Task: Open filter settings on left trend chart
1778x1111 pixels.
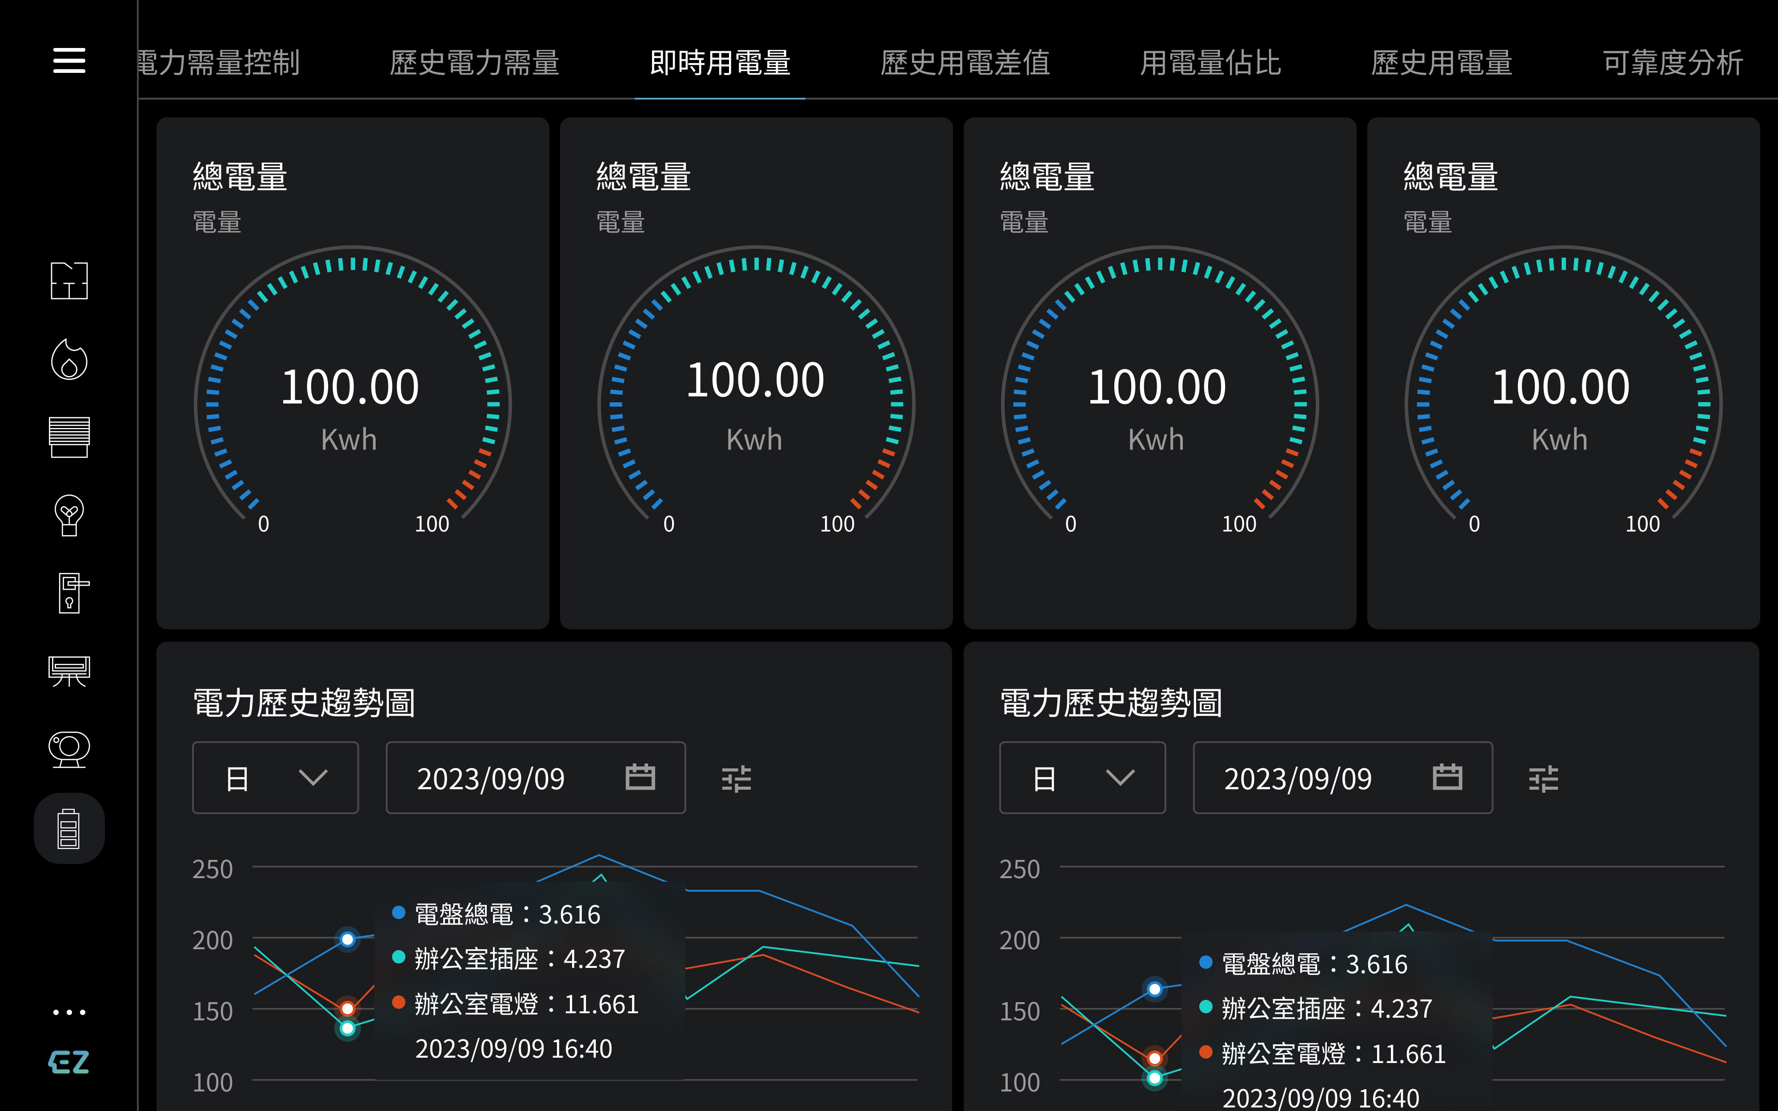Action: [x=736, y=778]
